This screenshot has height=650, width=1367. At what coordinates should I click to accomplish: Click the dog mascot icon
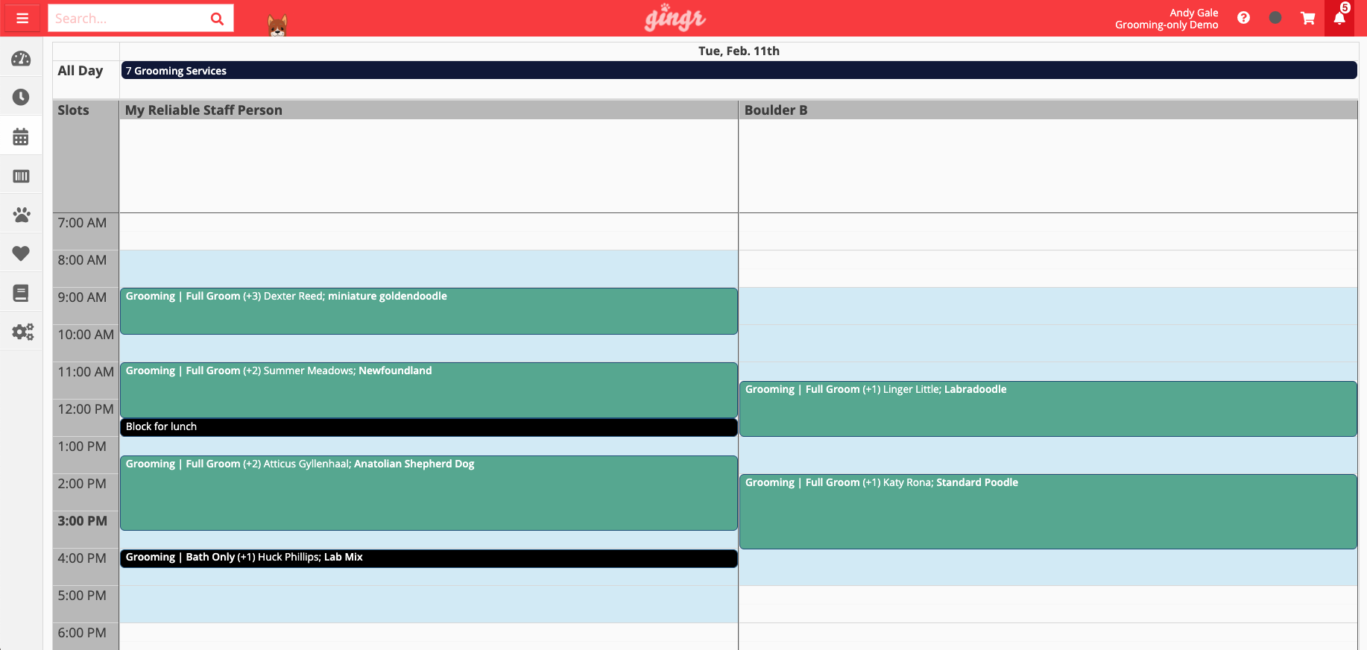(277, 26)
